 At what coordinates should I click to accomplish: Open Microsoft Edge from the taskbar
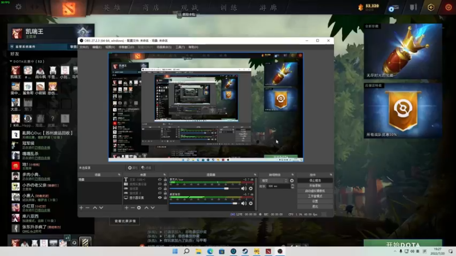coord(210,251)
